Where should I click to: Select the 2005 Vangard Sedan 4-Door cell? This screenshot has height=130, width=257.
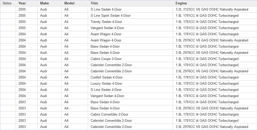[x=107, y=28]
